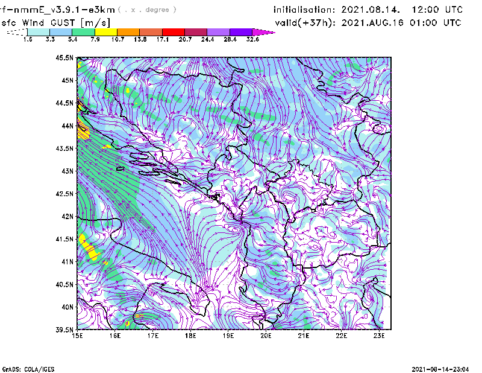Click the '45.5N' latitude label
482x373 pixels.
[64, 57]
